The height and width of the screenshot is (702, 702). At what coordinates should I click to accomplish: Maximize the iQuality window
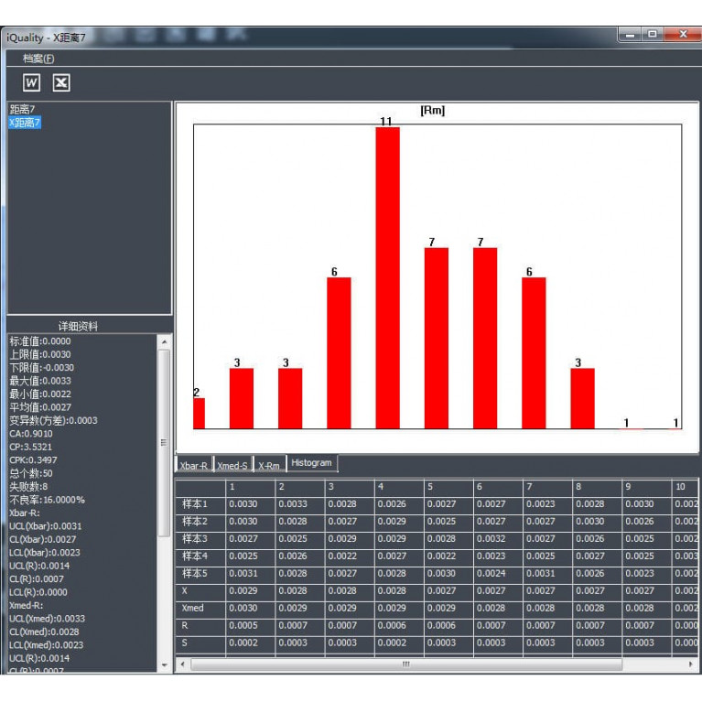(653, 35)
